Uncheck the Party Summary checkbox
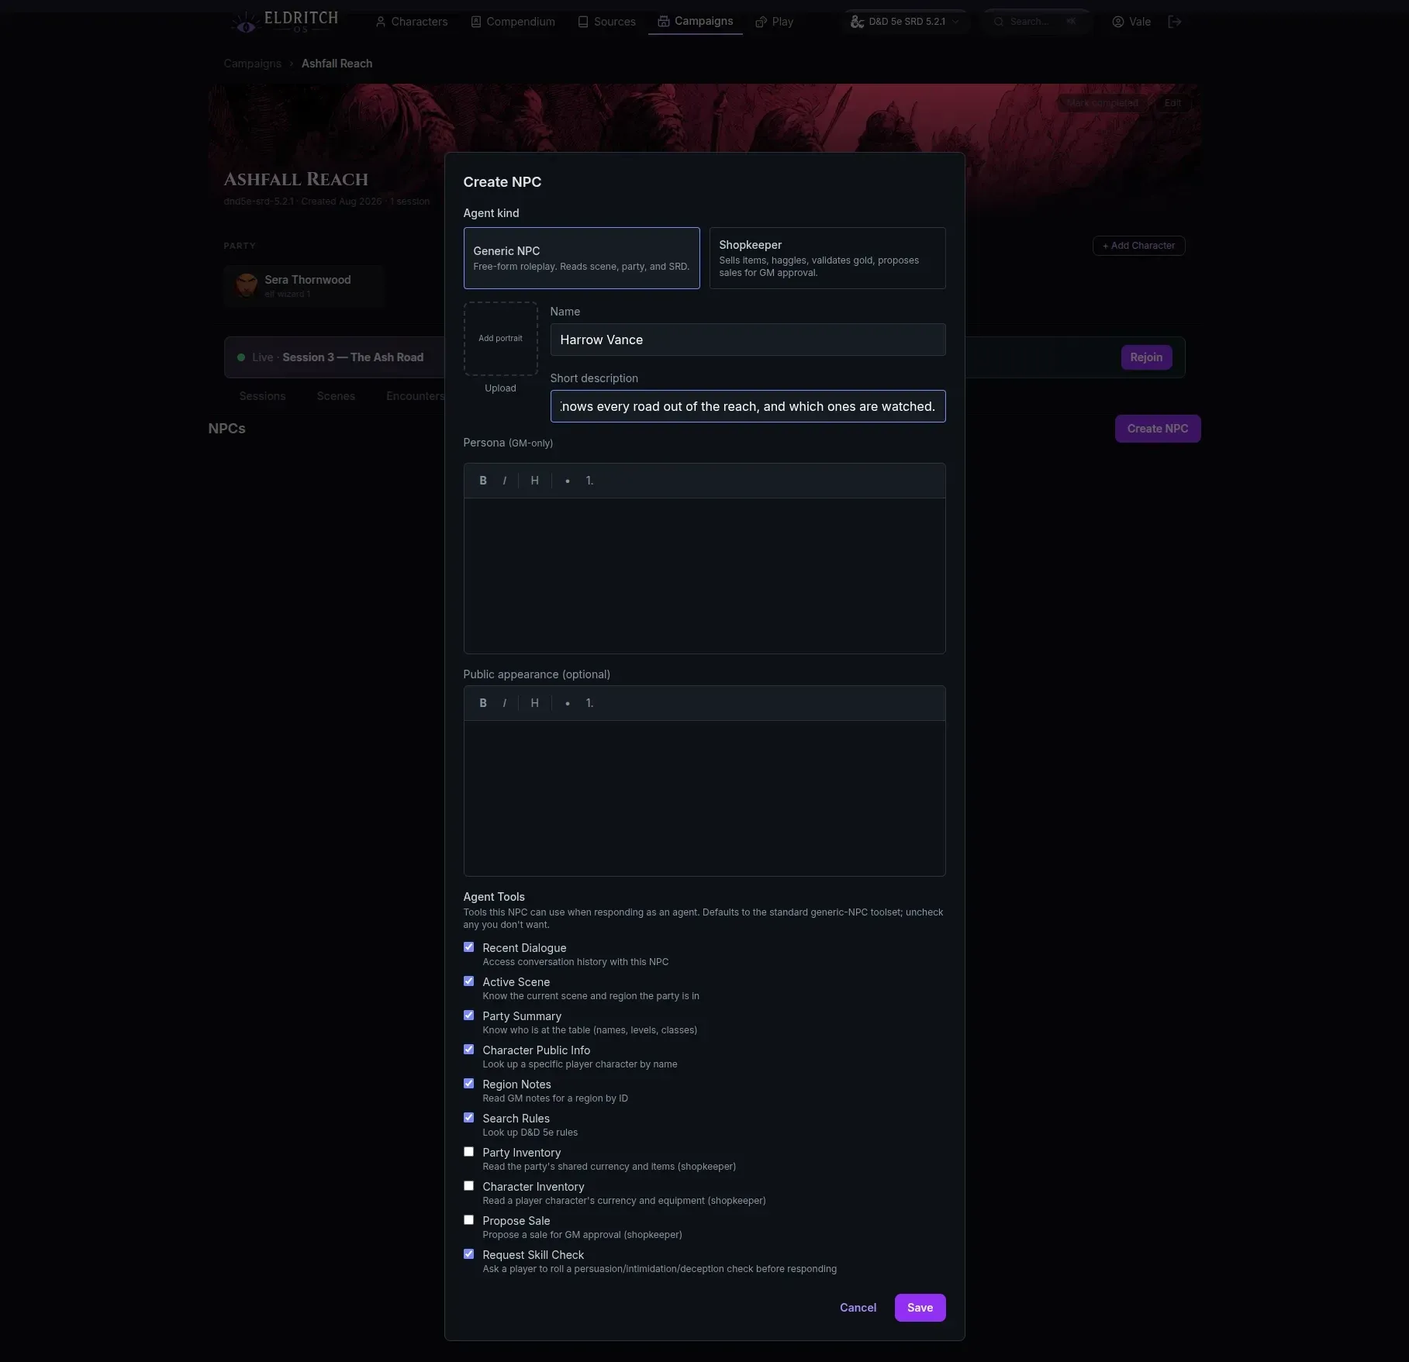 pos(468,1015)
